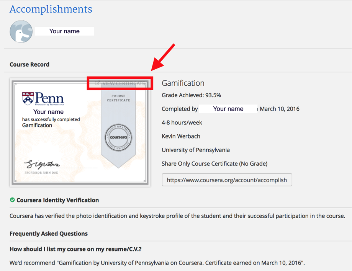Click Grade Achieved 93.5% text

tap(191, 95)
